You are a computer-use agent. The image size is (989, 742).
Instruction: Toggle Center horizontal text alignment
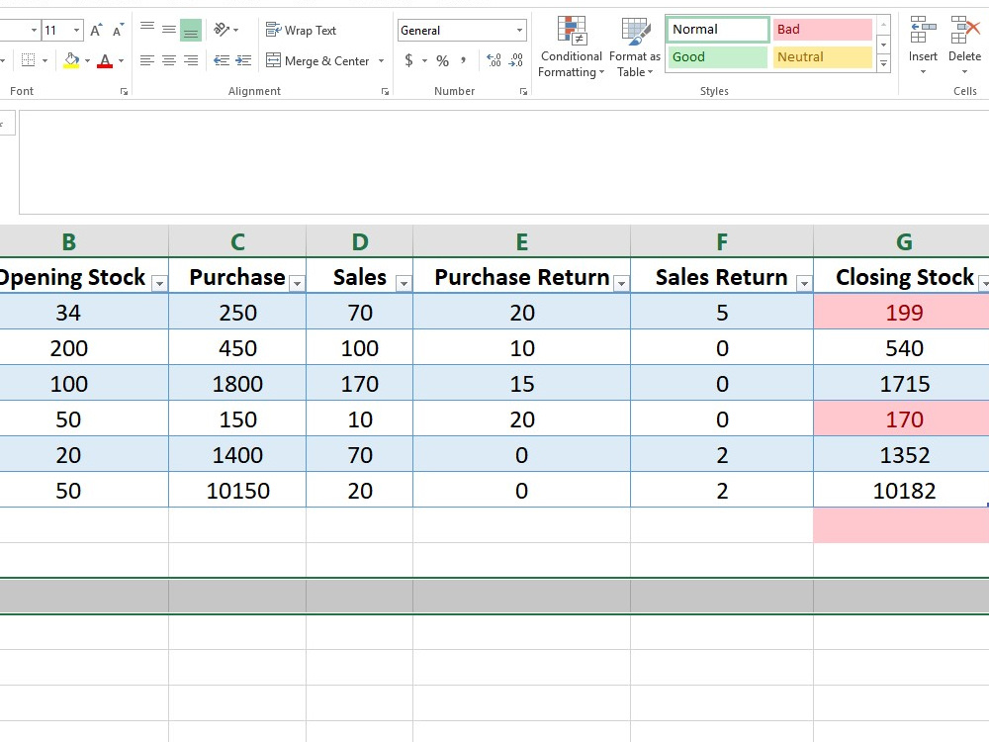(x=169, y=60)
